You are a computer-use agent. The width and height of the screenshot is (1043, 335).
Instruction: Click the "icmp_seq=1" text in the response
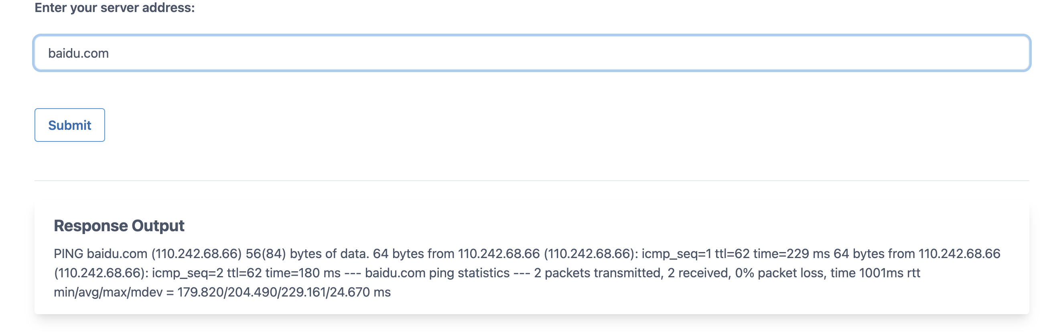pyautogui.click(x=676, y=254)
